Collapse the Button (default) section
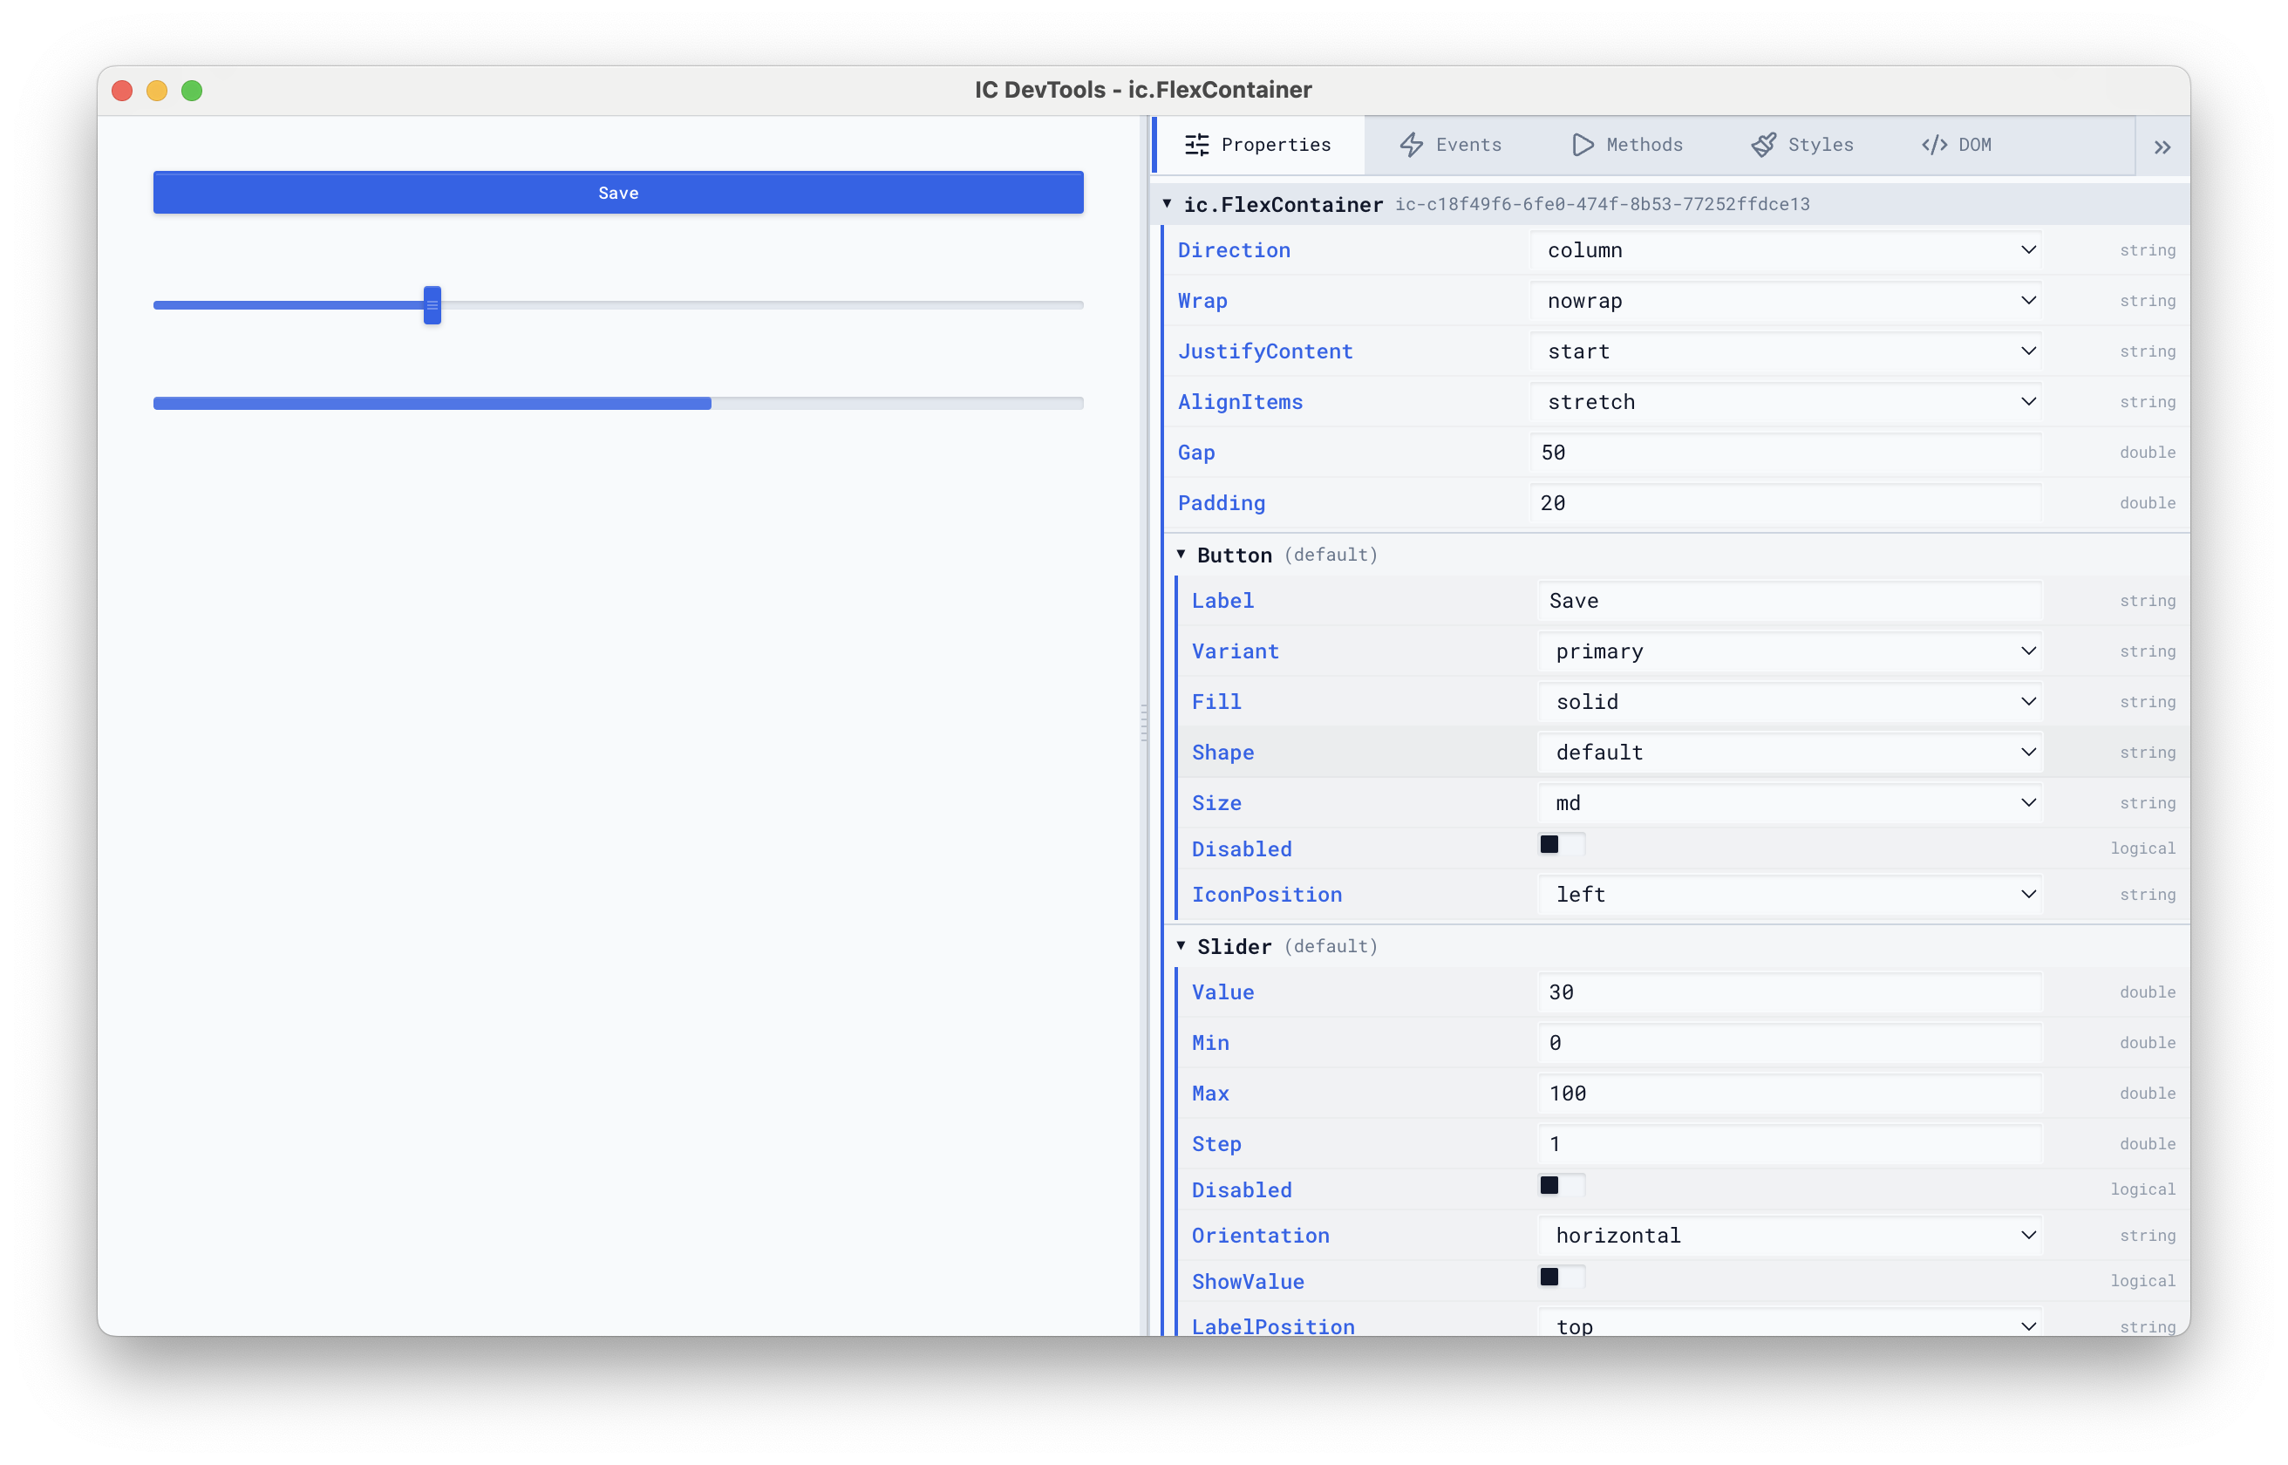Screen dimensions: 2288x1465 [1181, 555]
